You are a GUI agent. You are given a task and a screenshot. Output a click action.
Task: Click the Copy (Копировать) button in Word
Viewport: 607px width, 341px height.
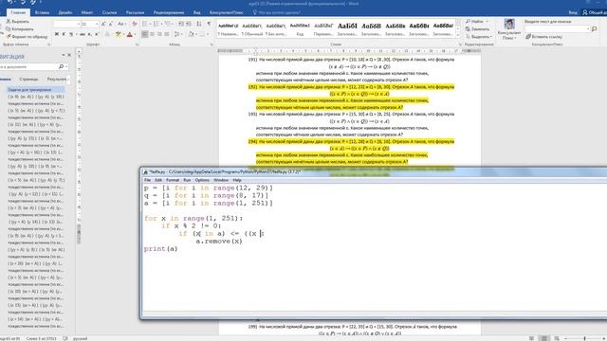point(20,29)
